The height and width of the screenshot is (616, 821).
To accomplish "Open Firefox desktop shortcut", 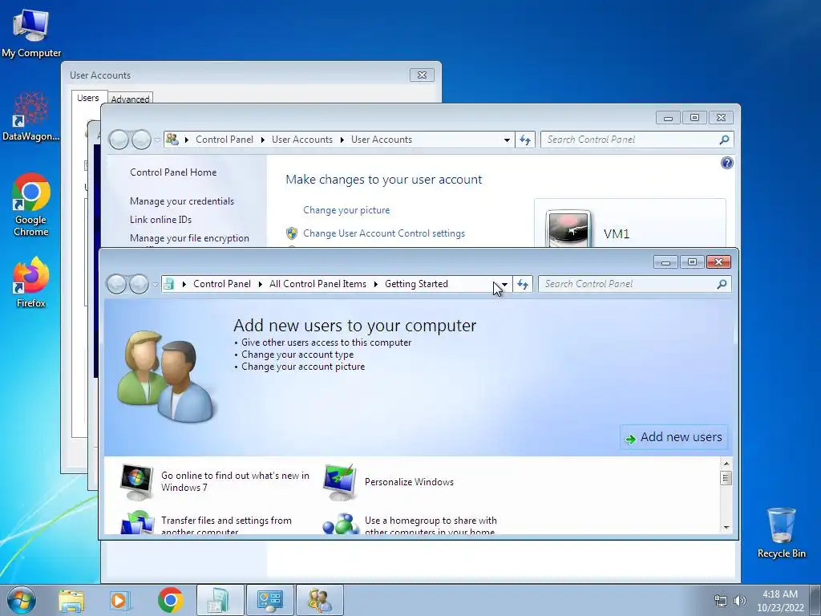I will 31,282.
